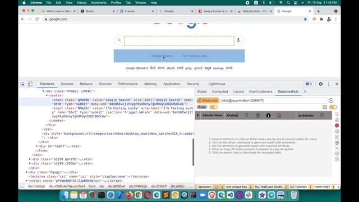Copy all XPaths via header copy icon

coord(246,116)
